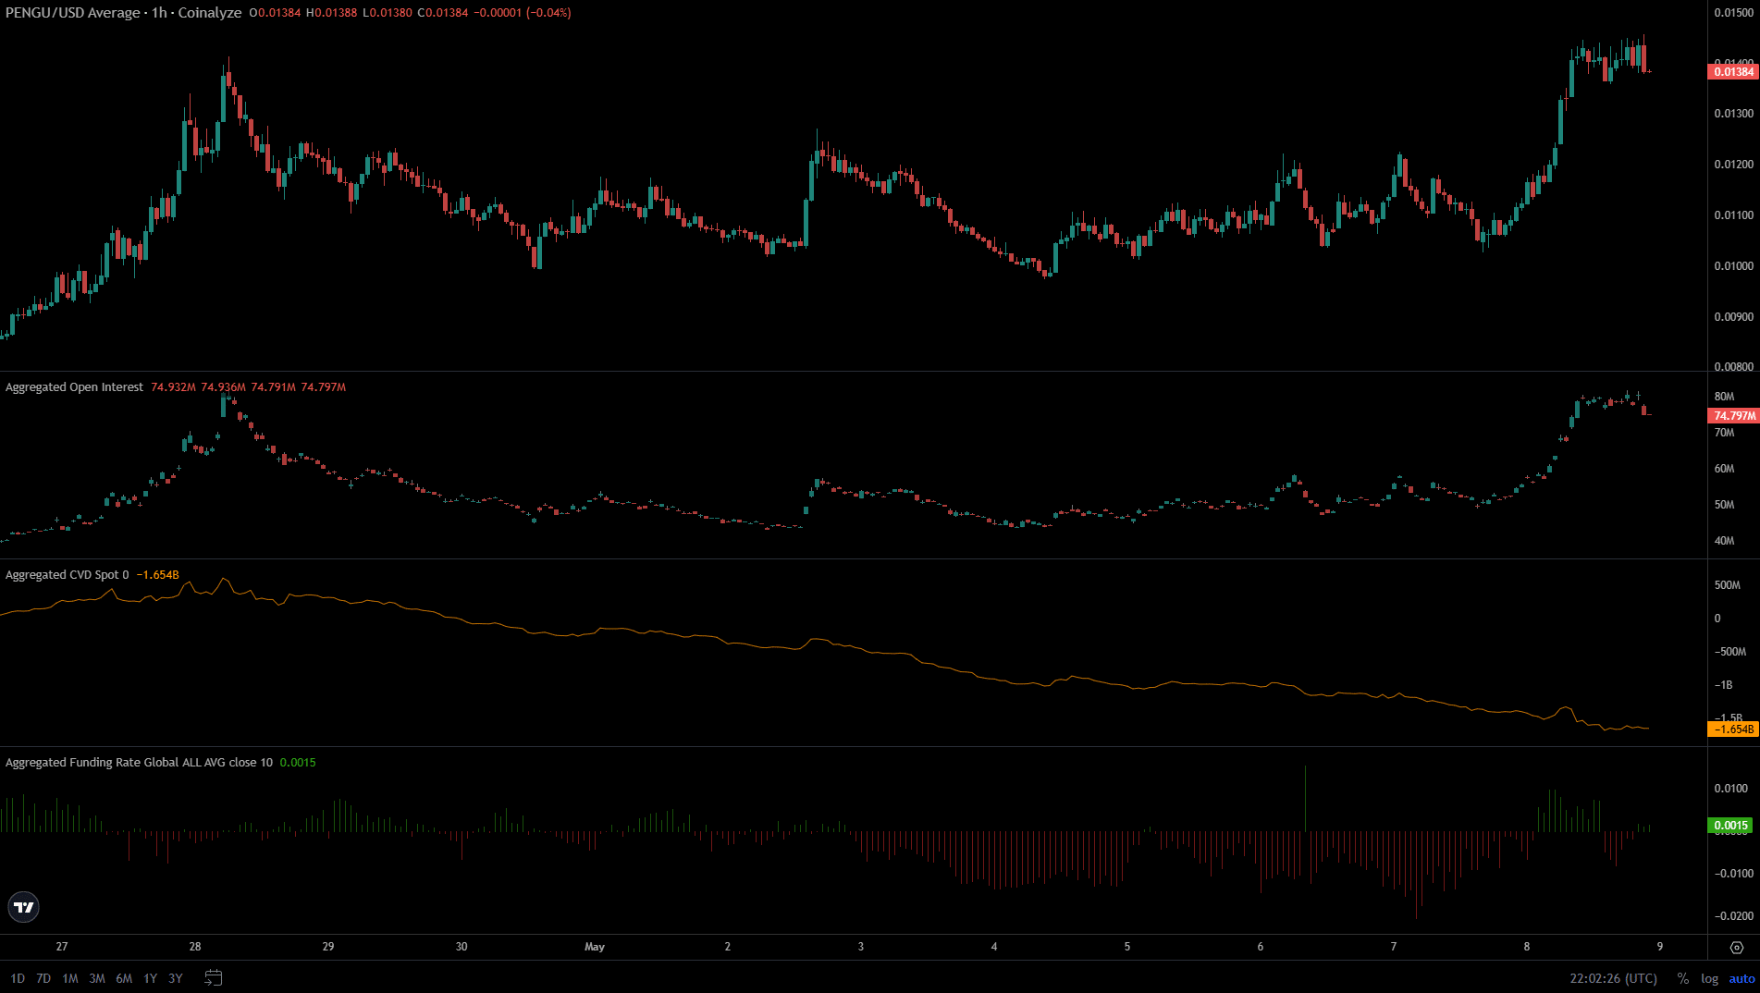
Task: Select the Aggregated Open Interest legend
Action: coord(74,387)
